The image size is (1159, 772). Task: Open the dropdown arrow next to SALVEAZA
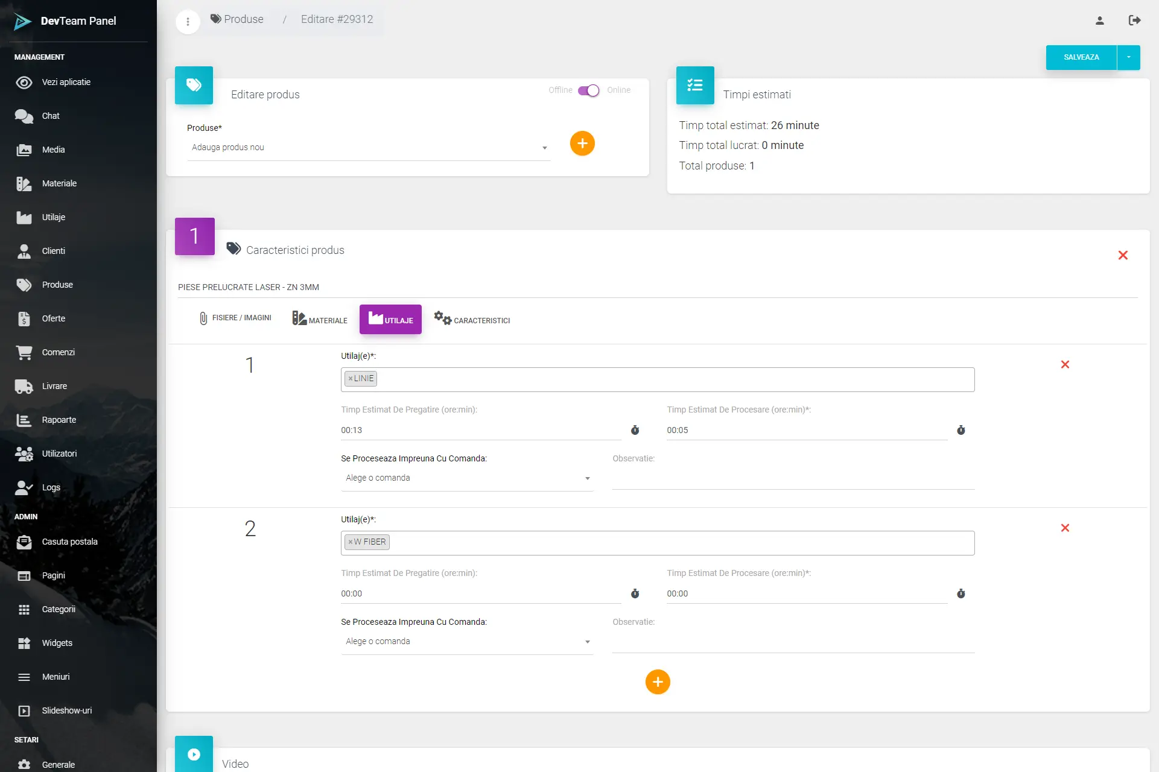(1128, 57)
